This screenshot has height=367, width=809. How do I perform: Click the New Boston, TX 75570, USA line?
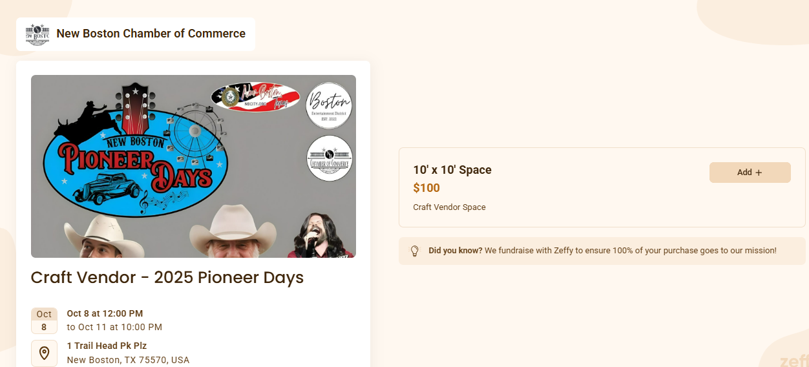tap(128, 360)
